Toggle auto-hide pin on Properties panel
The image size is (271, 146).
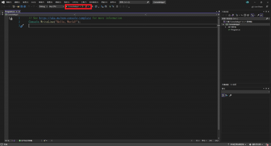[266, 89]
